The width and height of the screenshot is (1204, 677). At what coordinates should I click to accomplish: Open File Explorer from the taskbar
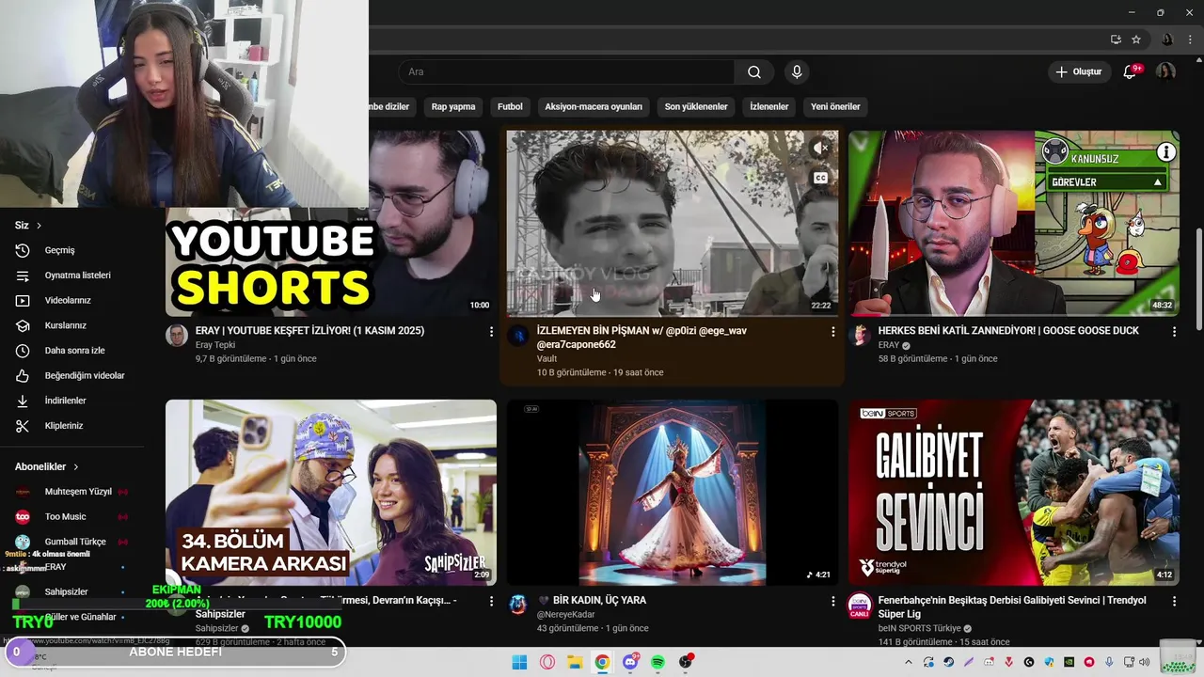(x=575, y=662)
